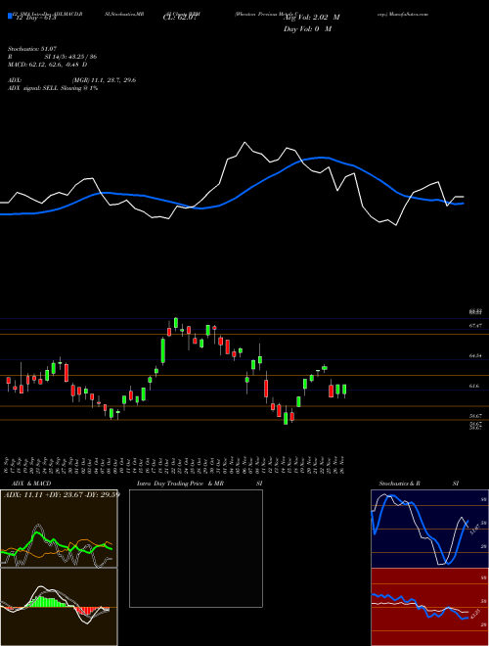489x646 pixels.
Task: Click the 'Stochastics & R' panel heading
Action: pyautogui.click(x=399, y=484)
